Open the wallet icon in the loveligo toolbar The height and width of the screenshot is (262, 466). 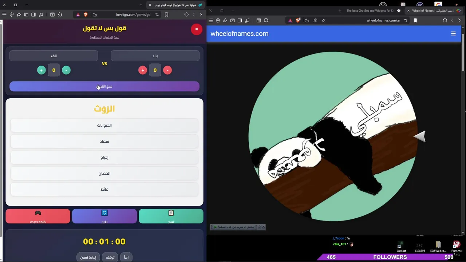[26, 15]
